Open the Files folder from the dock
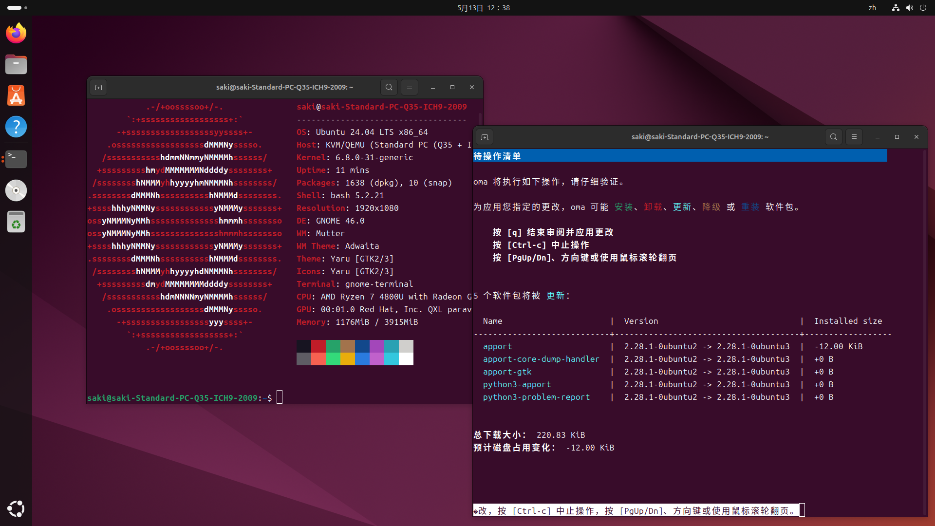Viewport: 935px width, 526px height. (16, 64)
